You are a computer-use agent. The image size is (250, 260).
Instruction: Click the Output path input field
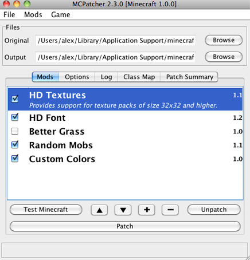click(115, 57)
